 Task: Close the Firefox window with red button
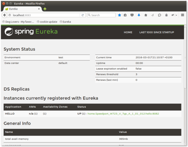4,4
